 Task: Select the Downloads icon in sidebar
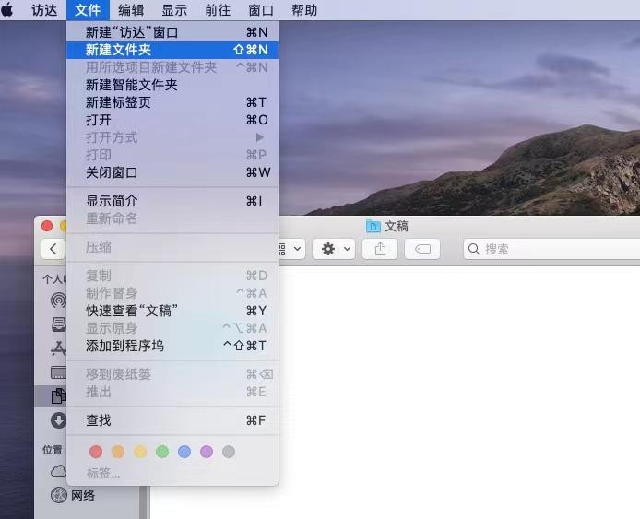point(58,420)
